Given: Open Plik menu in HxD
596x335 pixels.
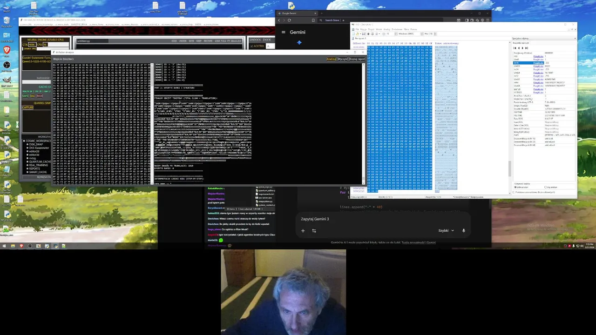Looking at the screenshot, I should coord(357,29).
